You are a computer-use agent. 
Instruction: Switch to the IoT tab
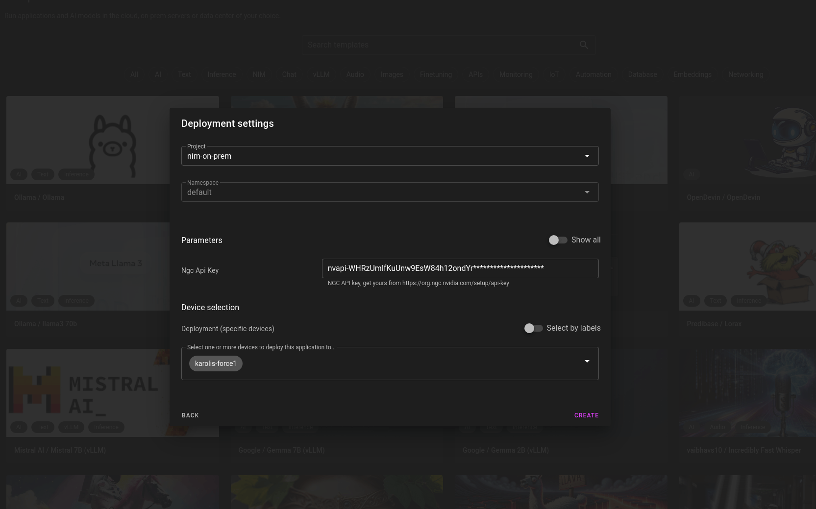554,74
